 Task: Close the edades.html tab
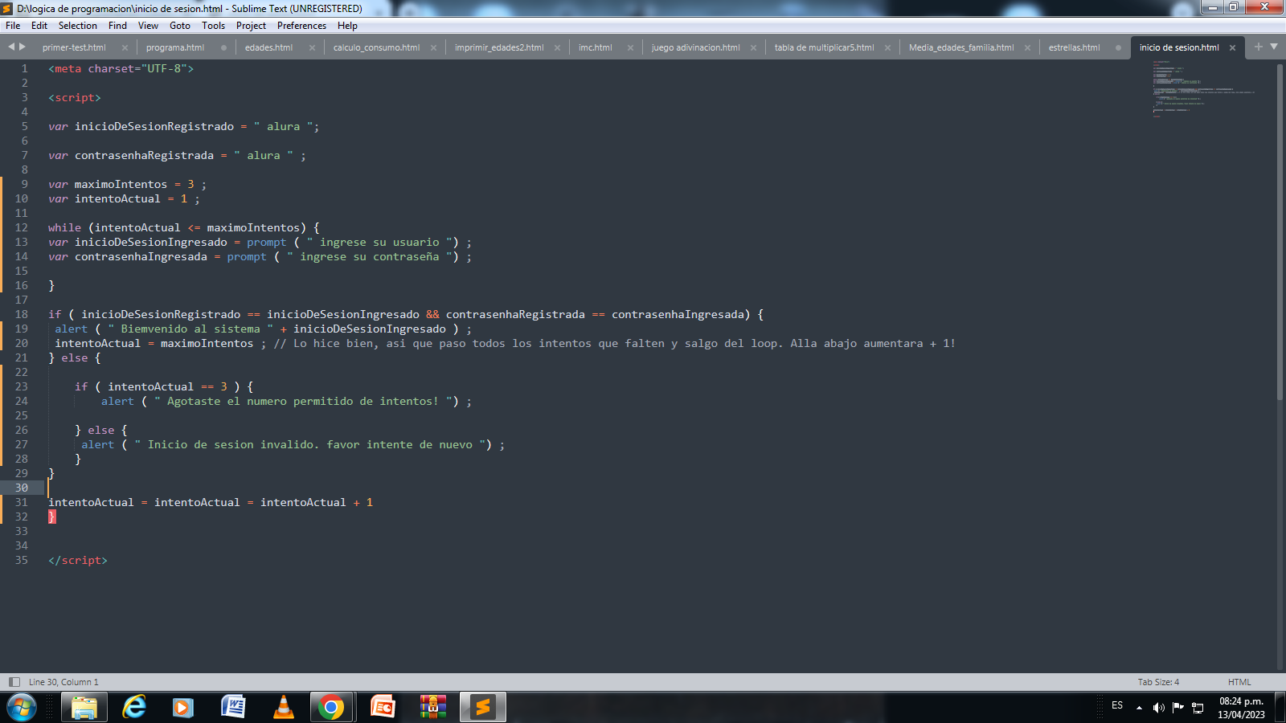312,47
